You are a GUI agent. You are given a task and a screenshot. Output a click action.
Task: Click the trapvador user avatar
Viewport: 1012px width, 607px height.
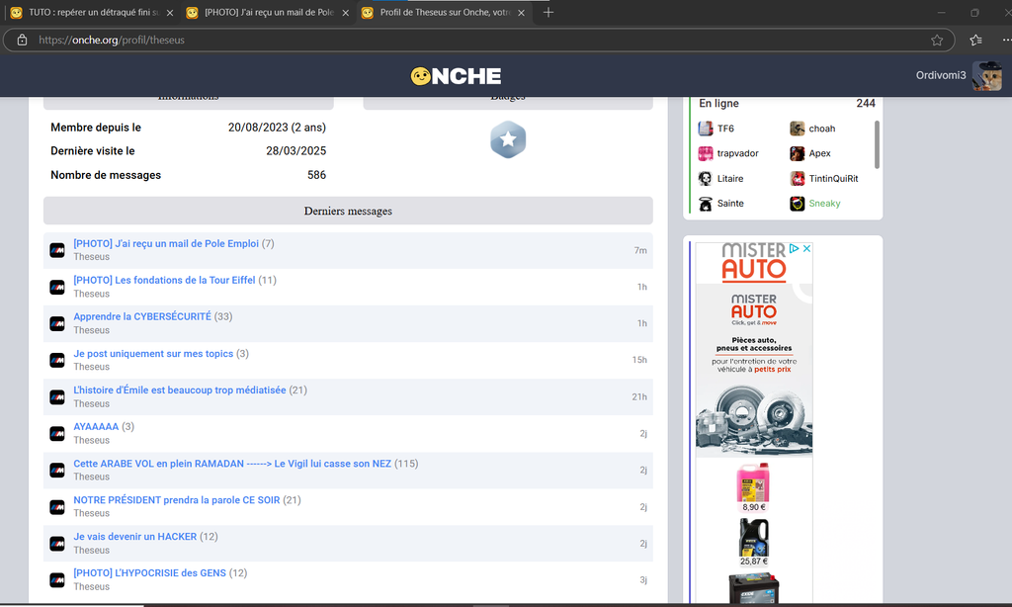(x=706, y=153)
